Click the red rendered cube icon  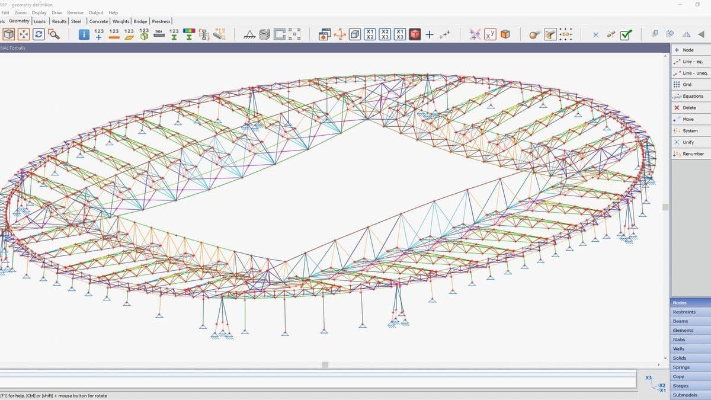click(415, 34)
